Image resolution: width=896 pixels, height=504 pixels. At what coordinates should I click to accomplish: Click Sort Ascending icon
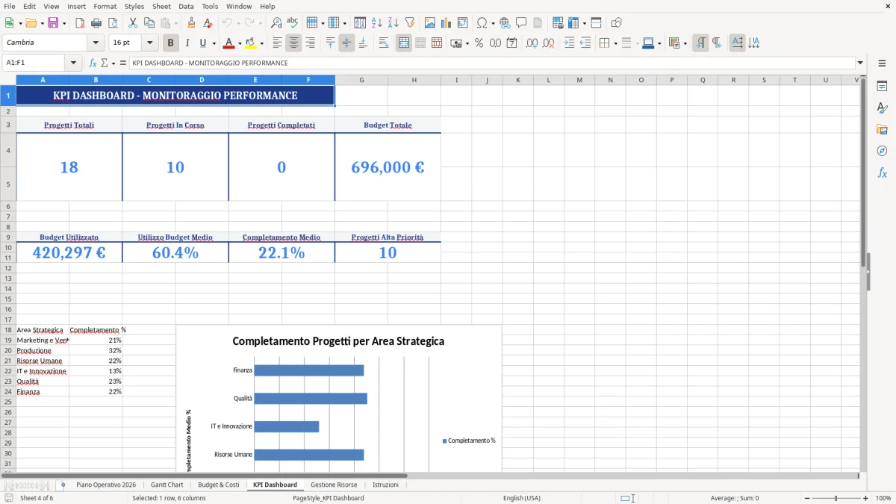coord(377,23)
